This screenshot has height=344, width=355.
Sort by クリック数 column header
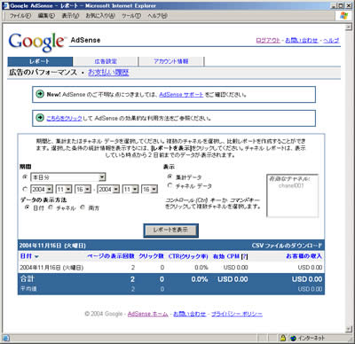coord(151,256)
